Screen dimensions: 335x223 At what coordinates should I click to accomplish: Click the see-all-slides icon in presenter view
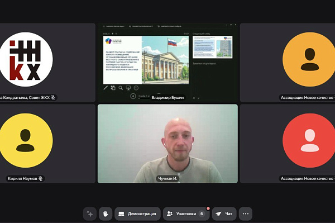113,88
